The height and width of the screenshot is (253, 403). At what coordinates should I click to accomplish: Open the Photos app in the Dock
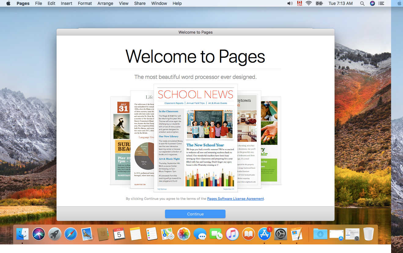point(184,234)
